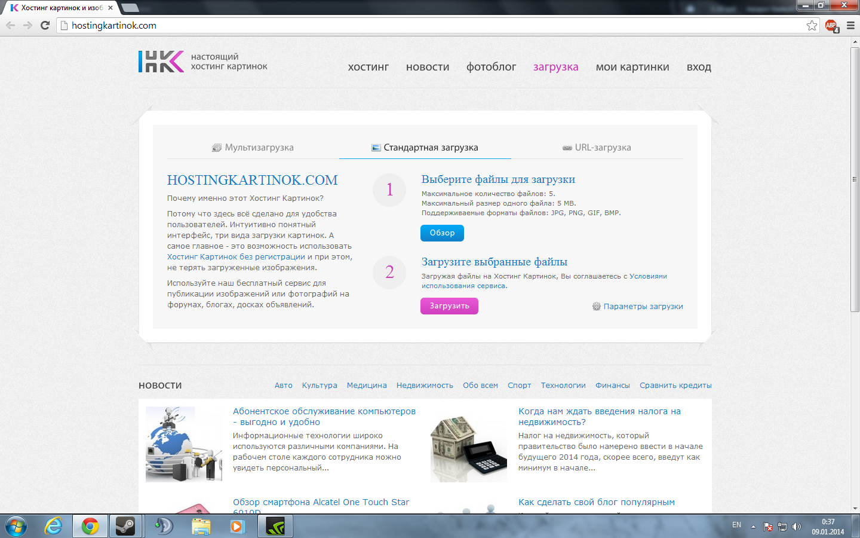Open the мои картинки navigation item
The width and height of the screenshot is (860, 538).
(632, 67)
